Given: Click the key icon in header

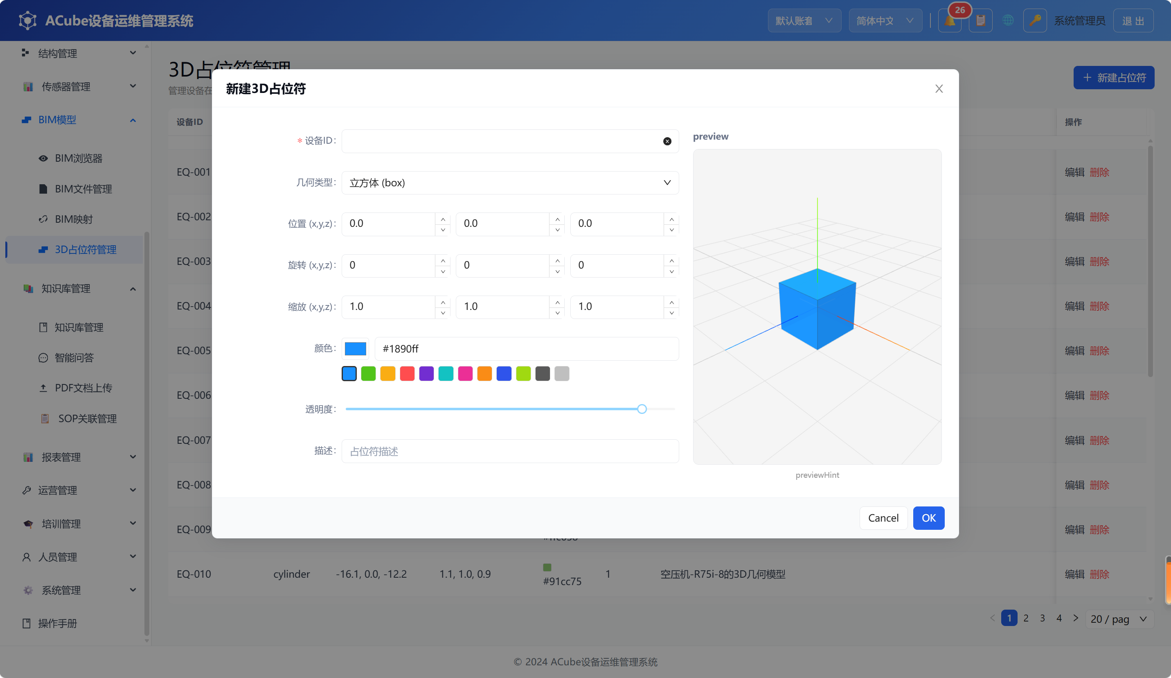Looking at the screenshot, I should [x=1035, y=20].
